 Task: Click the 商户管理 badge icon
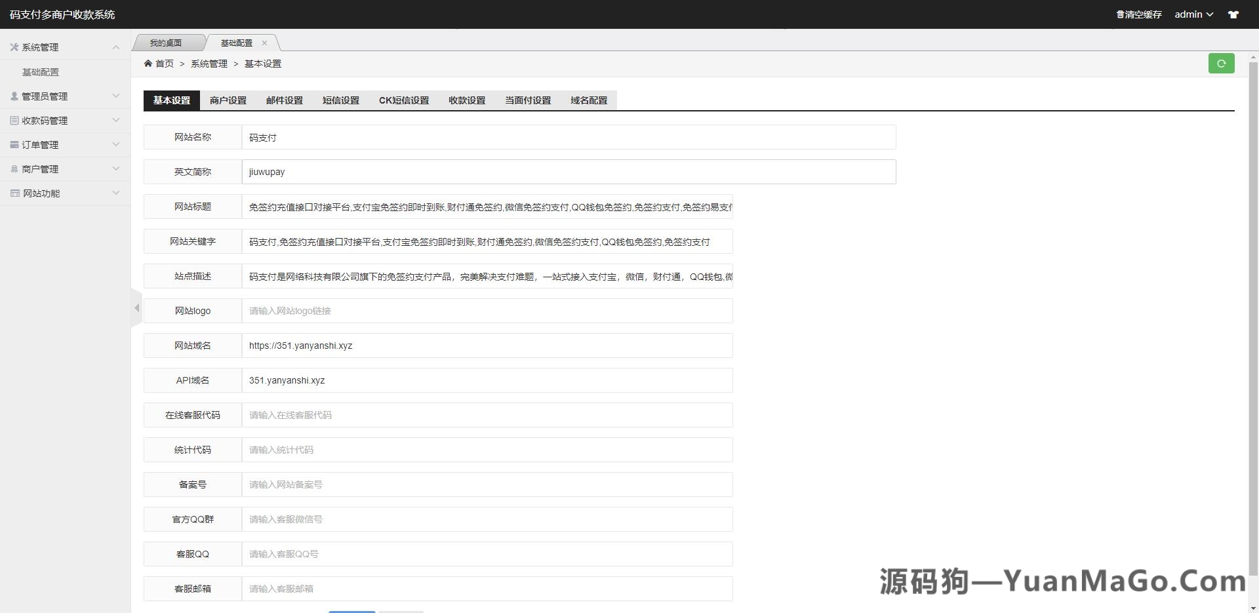(x=14, y=168)
